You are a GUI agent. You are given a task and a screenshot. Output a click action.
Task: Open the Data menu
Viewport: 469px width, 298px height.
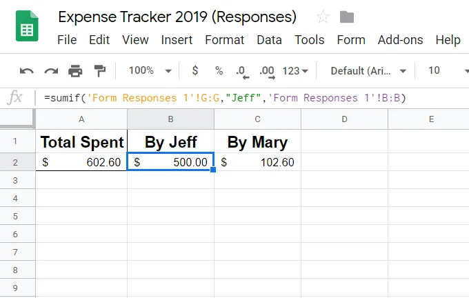pos(269,40)
